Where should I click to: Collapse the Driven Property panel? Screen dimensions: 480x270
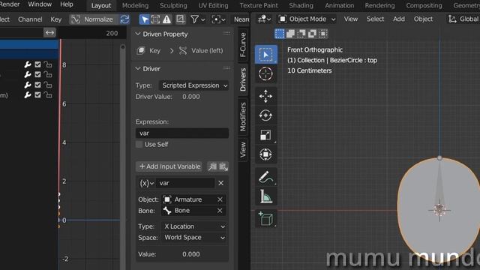(x=138, y=34)
